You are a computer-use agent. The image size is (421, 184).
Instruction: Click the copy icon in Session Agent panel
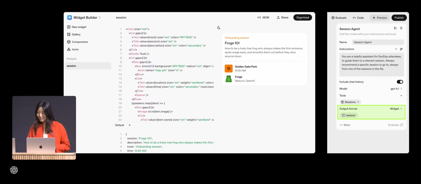click(x=395, y=28)
